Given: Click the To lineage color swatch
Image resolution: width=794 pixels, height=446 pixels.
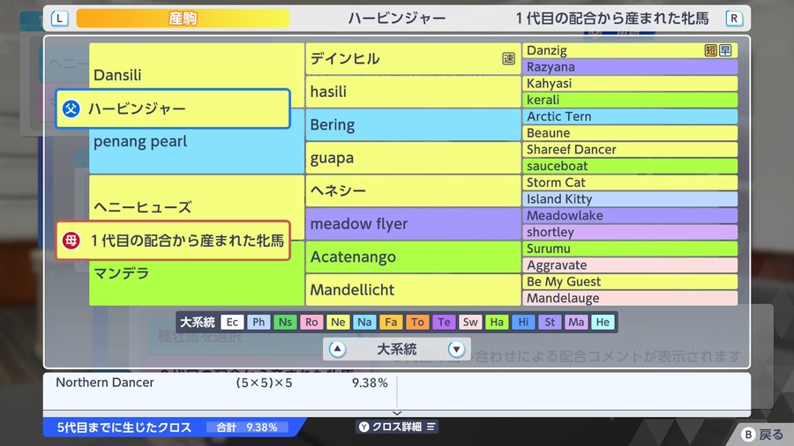Looking at the screenshot, I should (x=417, y=322).
